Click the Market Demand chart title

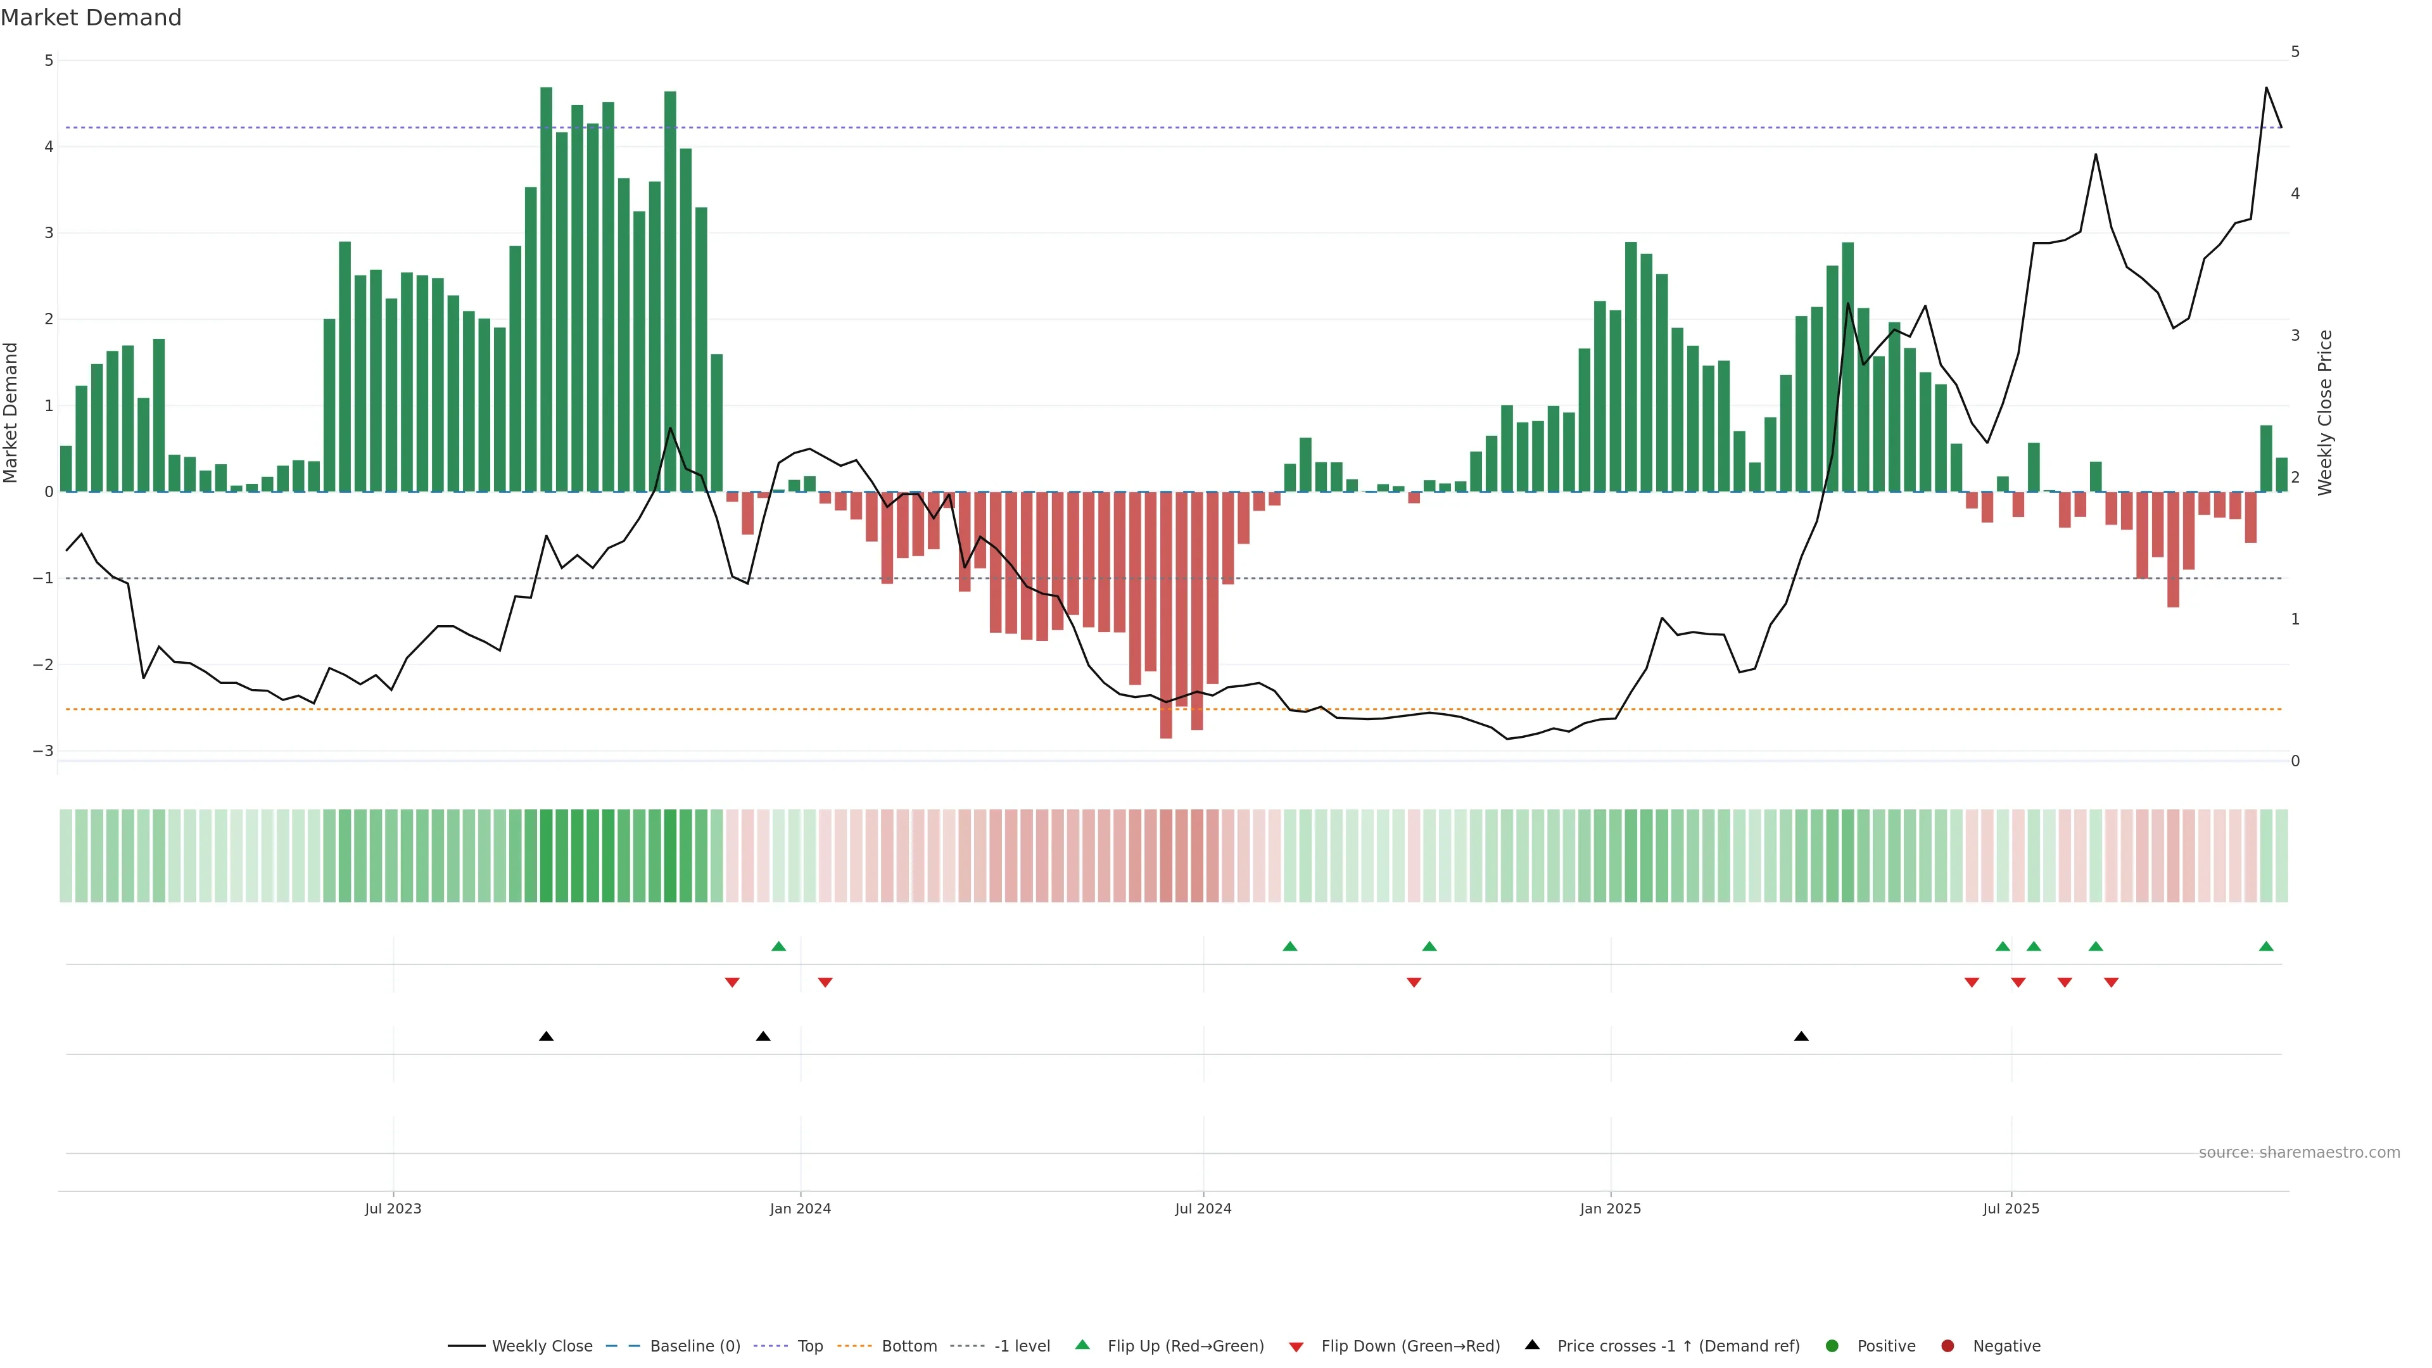point(91,18)
